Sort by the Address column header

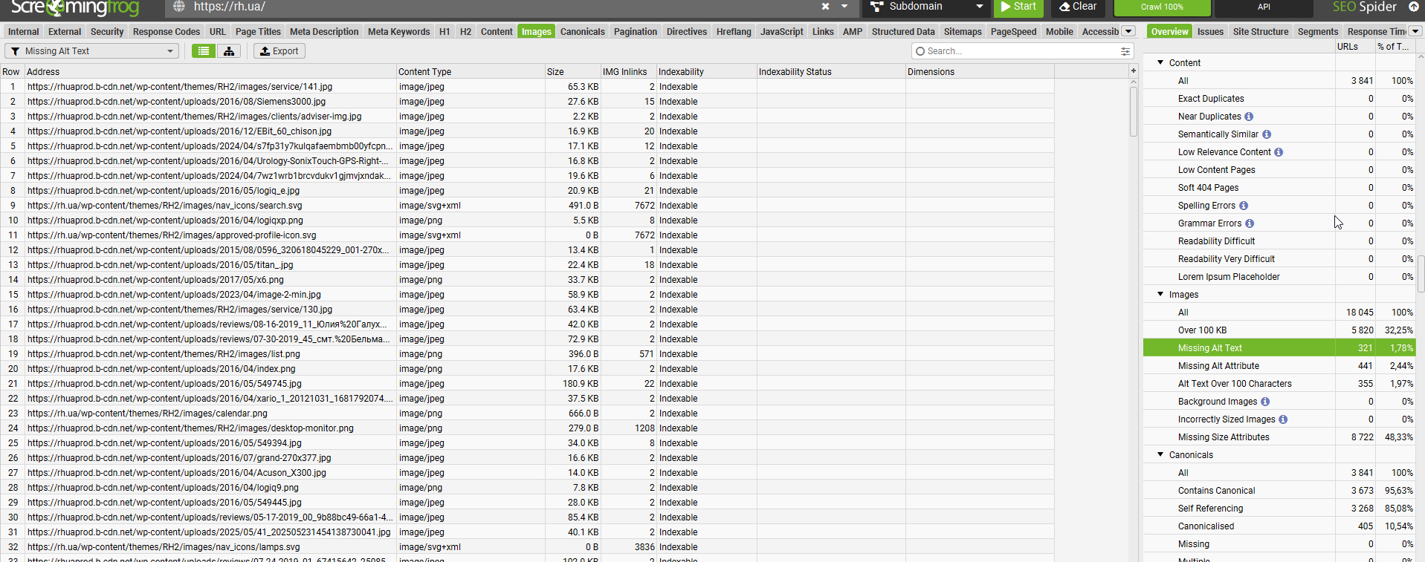210,72
